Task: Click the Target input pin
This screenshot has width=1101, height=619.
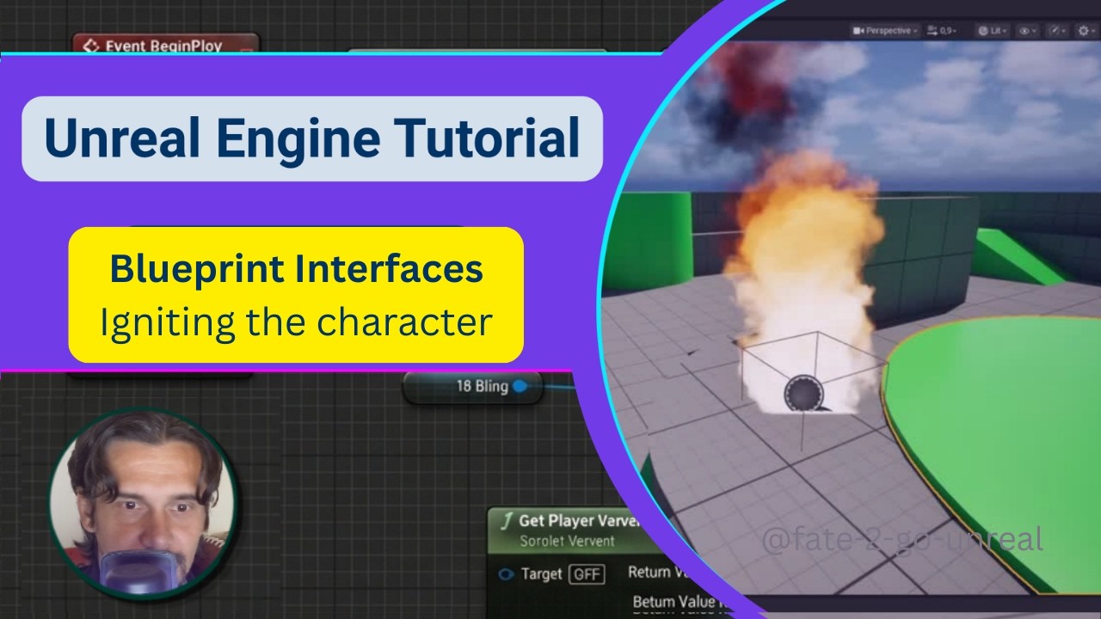Action: click(507, 574)
